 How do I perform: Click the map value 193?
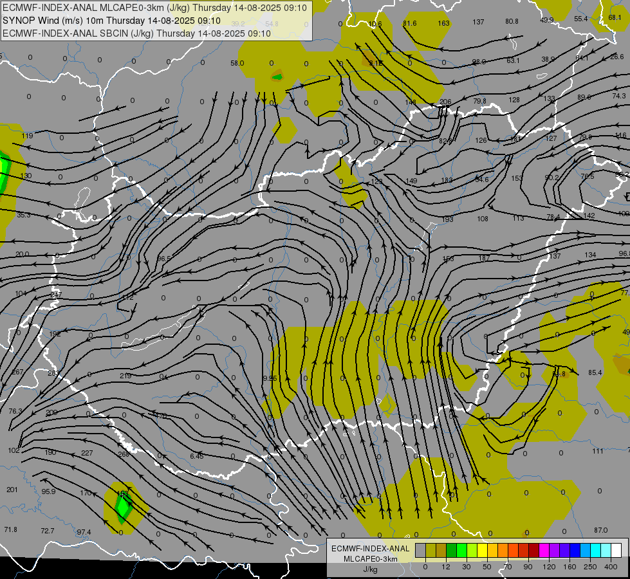[448, 219]
